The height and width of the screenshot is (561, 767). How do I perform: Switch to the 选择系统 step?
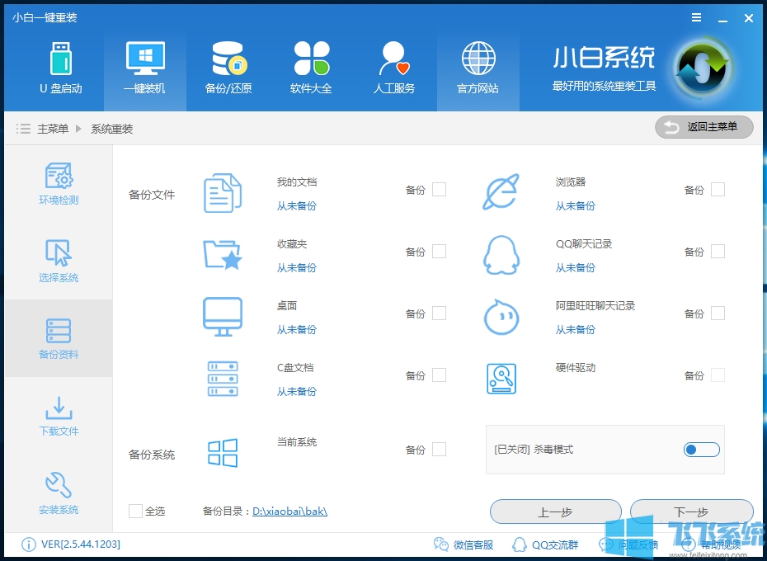pos(58,261)
